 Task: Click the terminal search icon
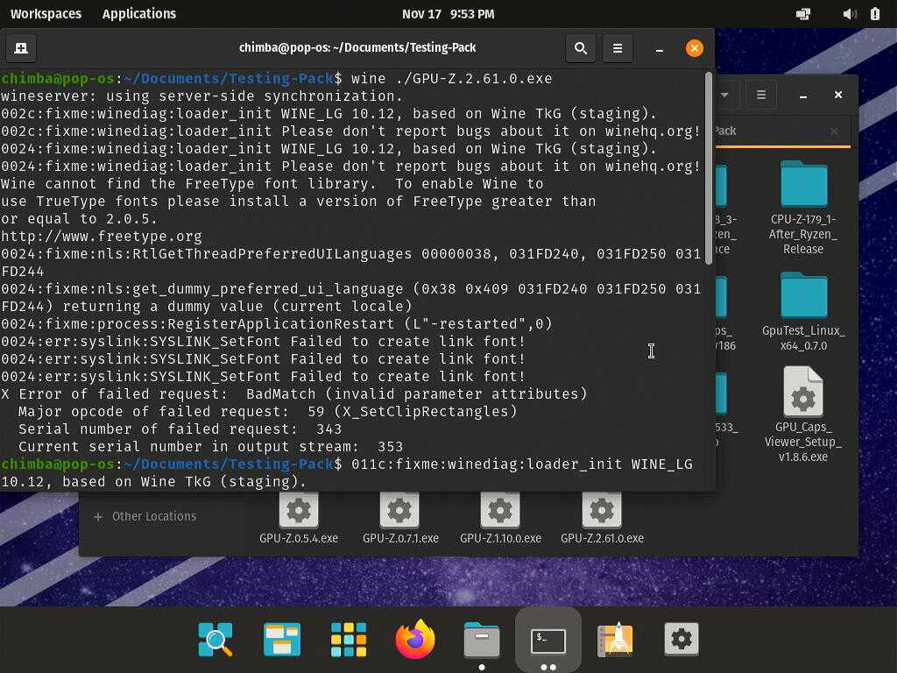coord(580,48)
